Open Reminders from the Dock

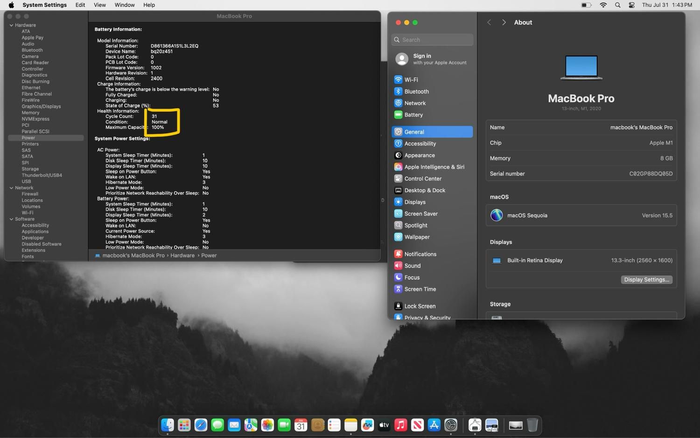tap(334, 425)
